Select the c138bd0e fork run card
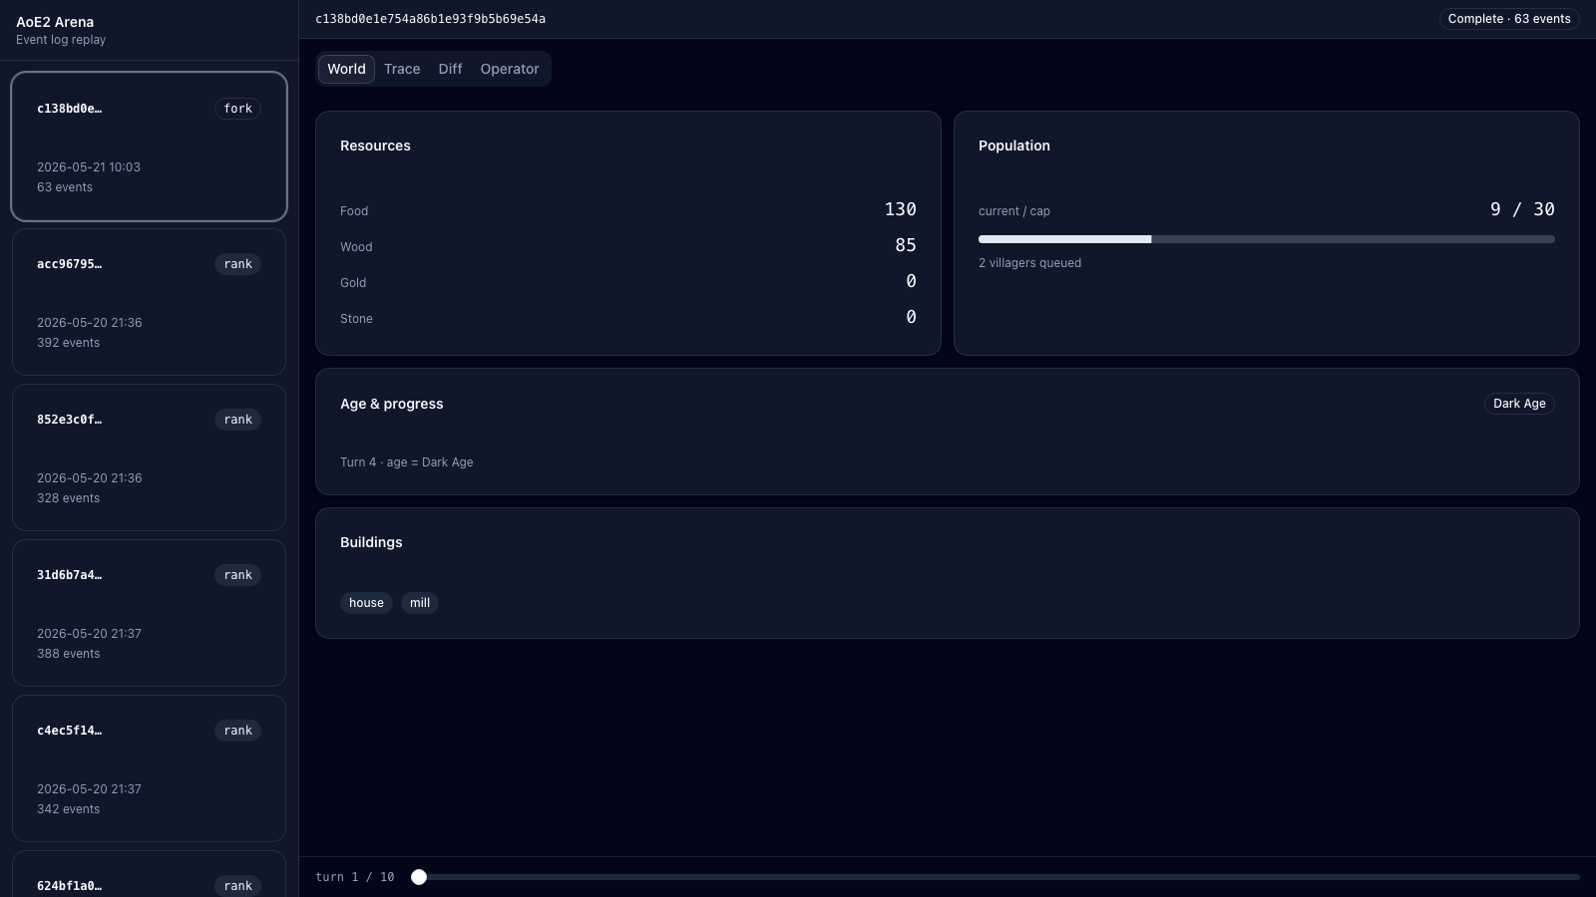 point(149,147)
